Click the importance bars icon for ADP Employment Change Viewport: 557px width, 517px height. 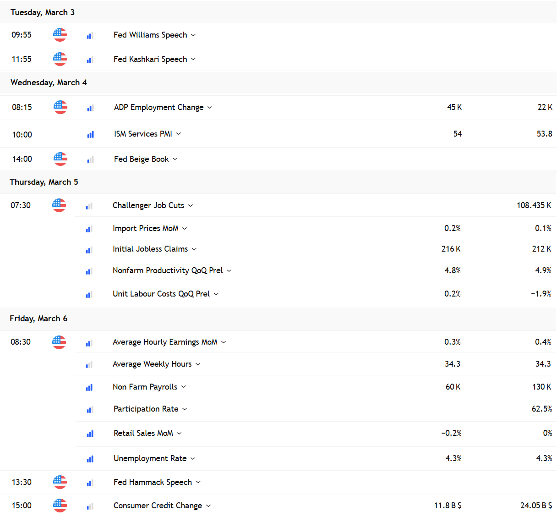tap(90, 108)
